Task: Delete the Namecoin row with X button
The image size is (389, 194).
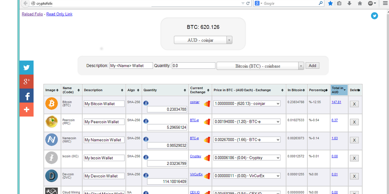Action: 354,140
